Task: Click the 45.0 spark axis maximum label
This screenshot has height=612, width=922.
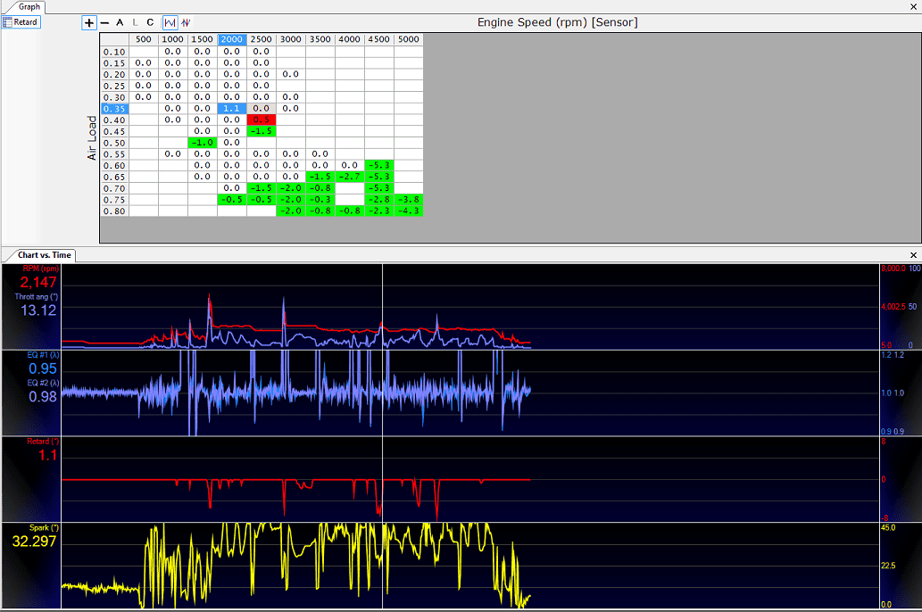Action: point(888,528)
